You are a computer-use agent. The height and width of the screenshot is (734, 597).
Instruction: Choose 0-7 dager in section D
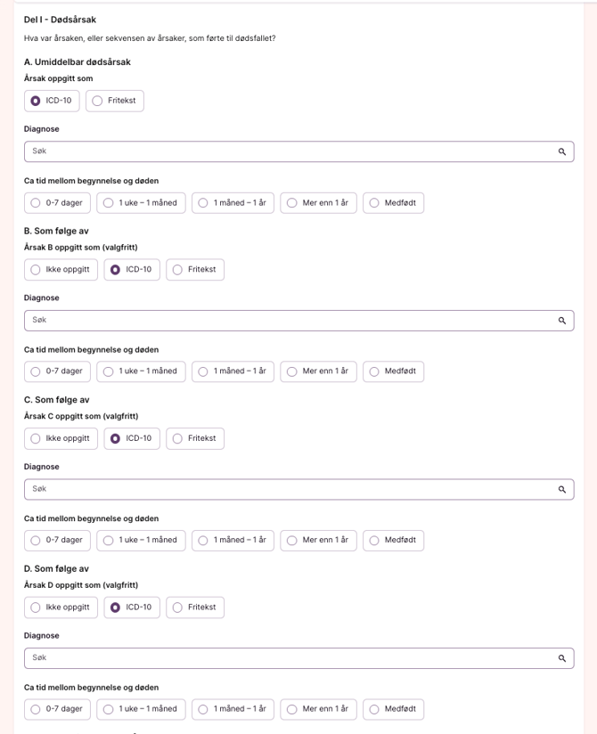[36, 709]
